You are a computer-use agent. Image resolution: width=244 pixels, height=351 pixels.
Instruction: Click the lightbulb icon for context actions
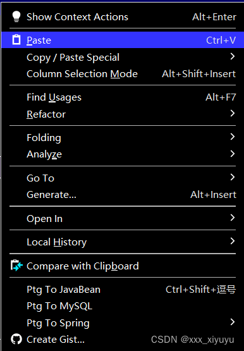tap(16, 17)
